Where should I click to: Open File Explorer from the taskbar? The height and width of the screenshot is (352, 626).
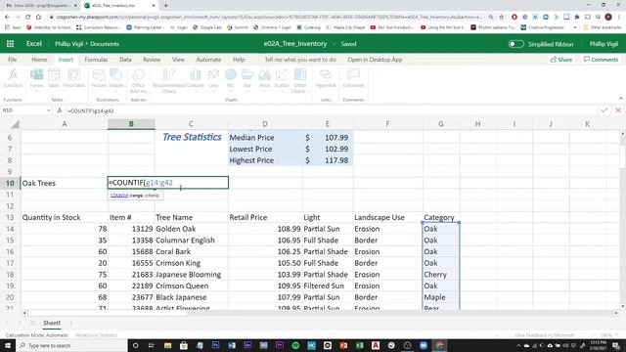click(167, 345)
